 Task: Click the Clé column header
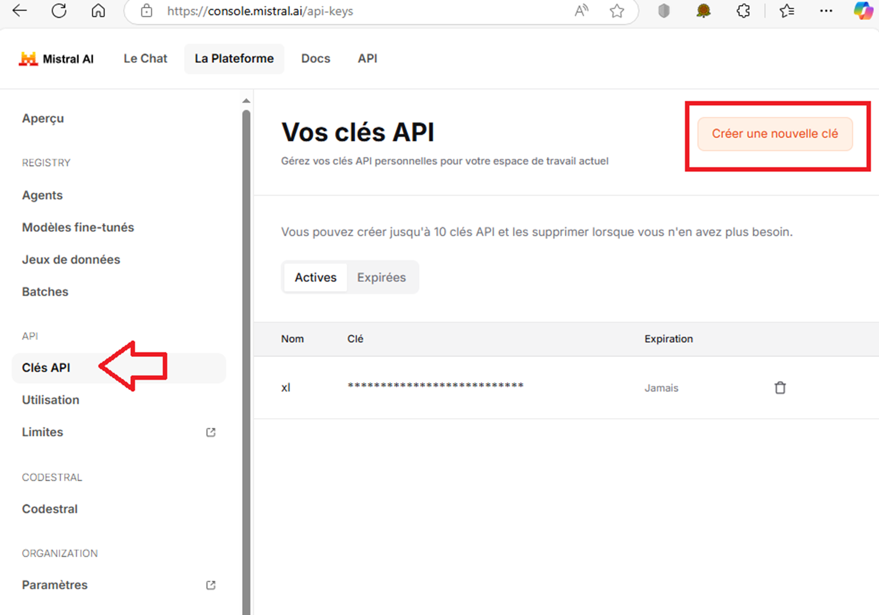tap(355, 339)
